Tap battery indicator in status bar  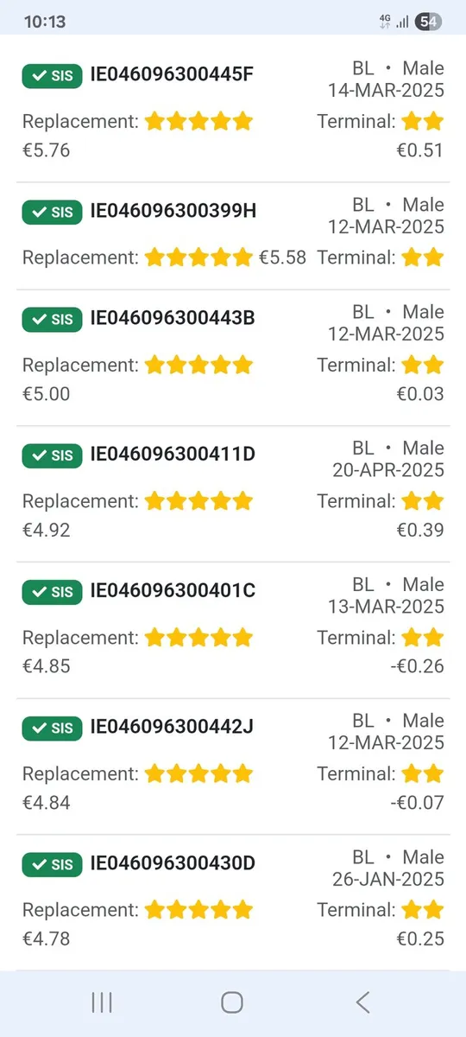(429, 22)
